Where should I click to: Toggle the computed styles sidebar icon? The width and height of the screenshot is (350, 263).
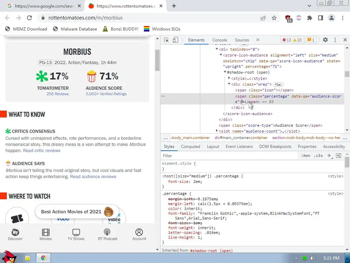tap(339, 156)
